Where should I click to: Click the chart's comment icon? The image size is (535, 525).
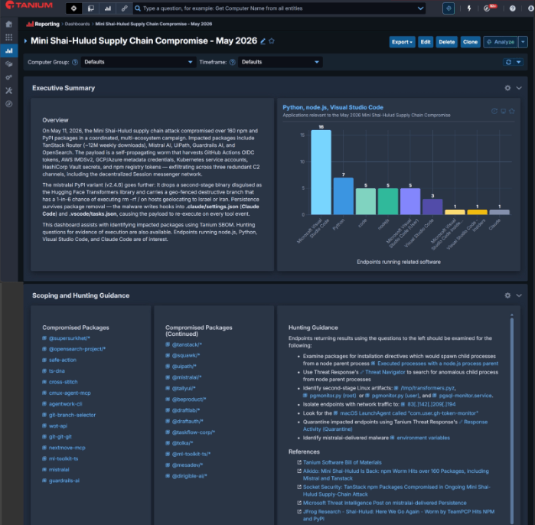(x=503, y=111)
